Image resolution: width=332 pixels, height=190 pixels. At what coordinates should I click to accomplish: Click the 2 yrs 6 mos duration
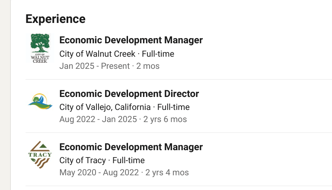166,119
